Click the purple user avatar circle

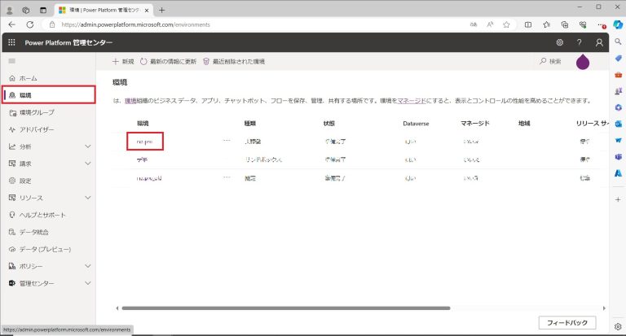click(x=584, y=62)
